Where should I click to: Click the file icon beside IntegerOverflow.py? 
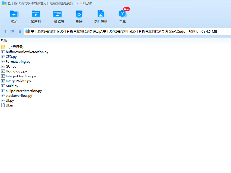click(3, 76)
